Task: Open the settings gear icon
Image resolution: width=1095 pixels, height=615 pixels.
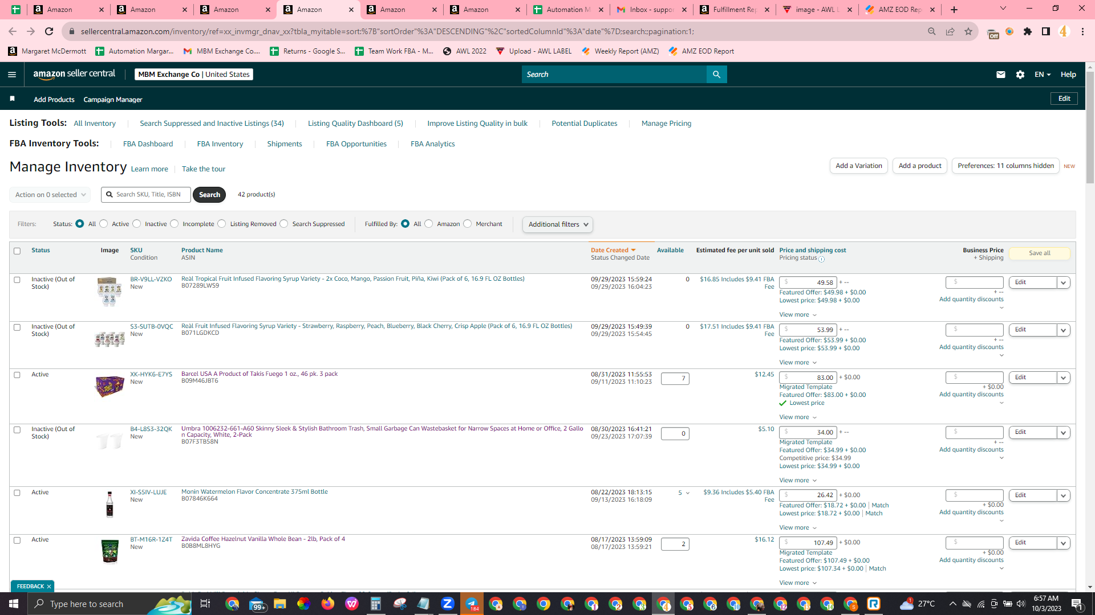Action: pos(1020,75)
